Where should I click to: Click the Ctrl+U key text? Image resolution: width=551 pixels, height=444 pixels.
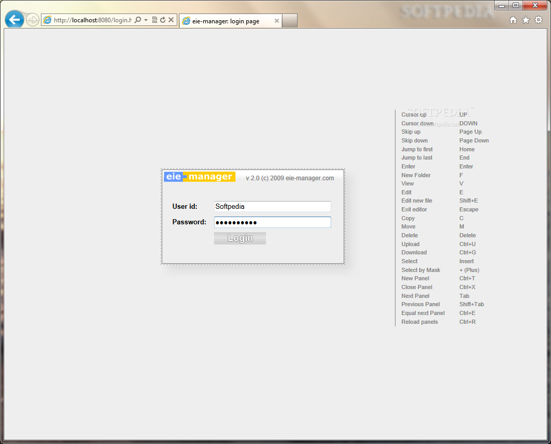point(468,244)
